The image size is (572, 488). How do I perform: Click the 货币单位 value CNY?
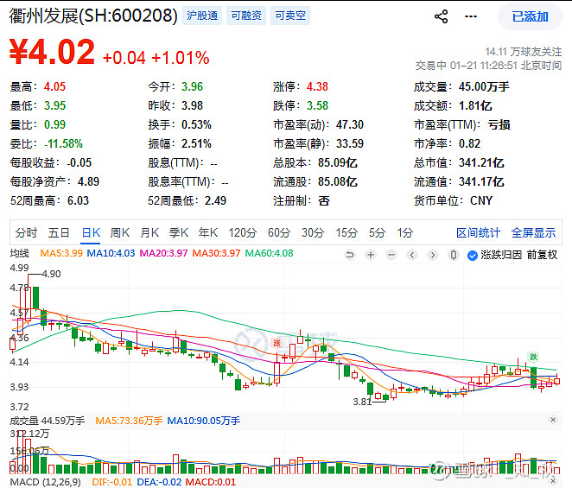coord(481,200)
